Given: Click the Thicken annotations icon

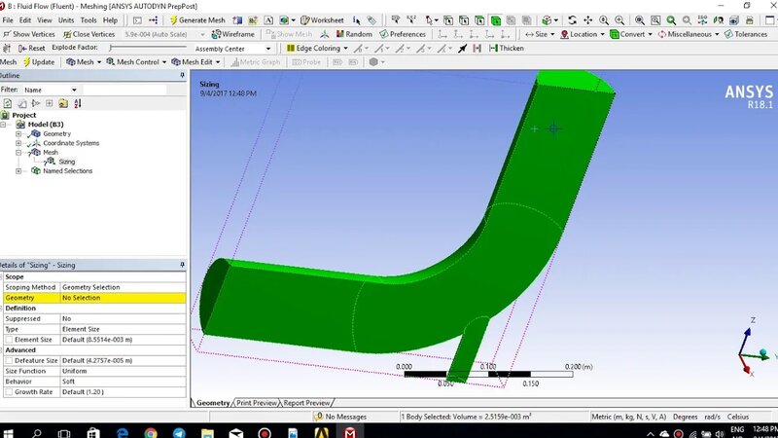Looking at the screenshot, I should click(493, 48).
